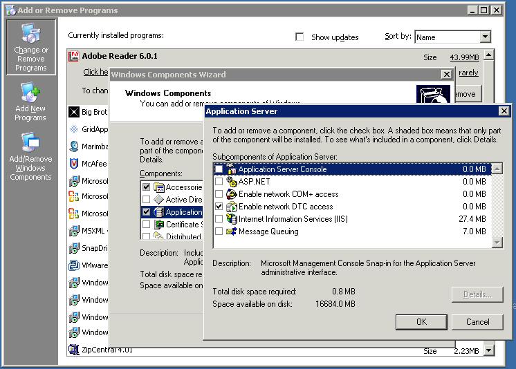Viewport: 516px width, 369px height.
Task: Click the Enable network DTC access icon
Action: 232,207
